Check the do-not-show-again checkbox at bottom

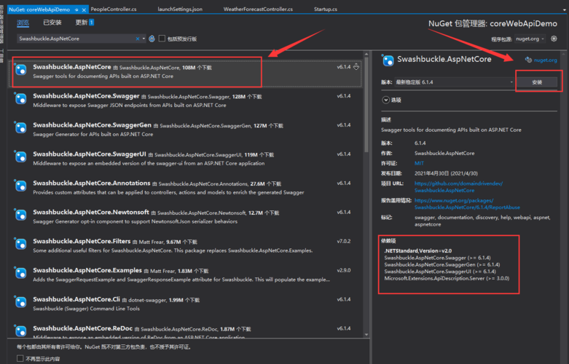pos(20,358)
